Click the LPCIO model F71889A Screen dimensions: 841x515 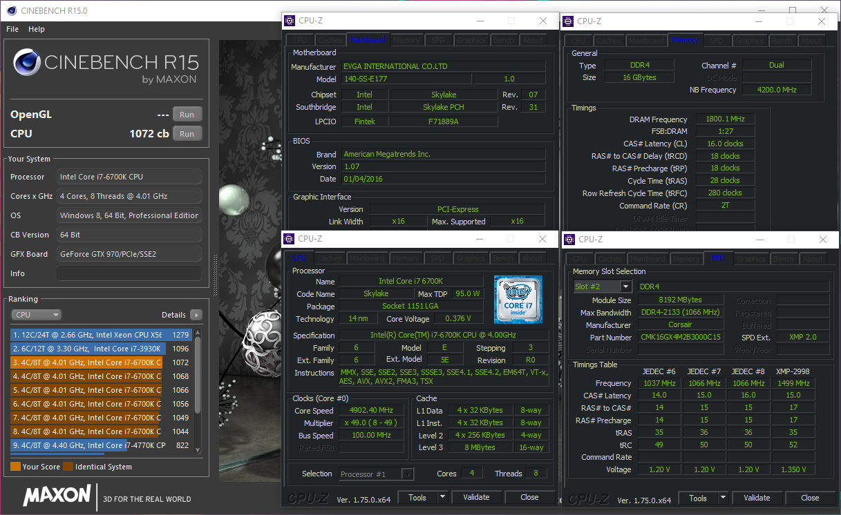coord(444,122)
